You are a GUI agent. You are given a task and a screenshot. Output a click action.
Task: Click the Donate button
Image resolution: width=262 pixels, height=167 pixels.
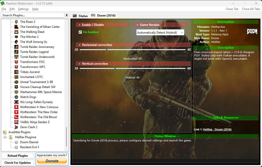[52, 161]
